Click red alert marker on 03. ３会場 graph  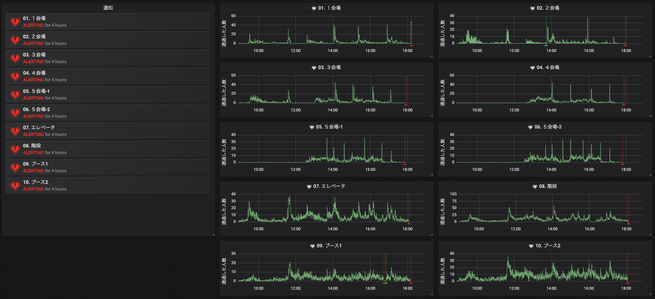[406, 104]
